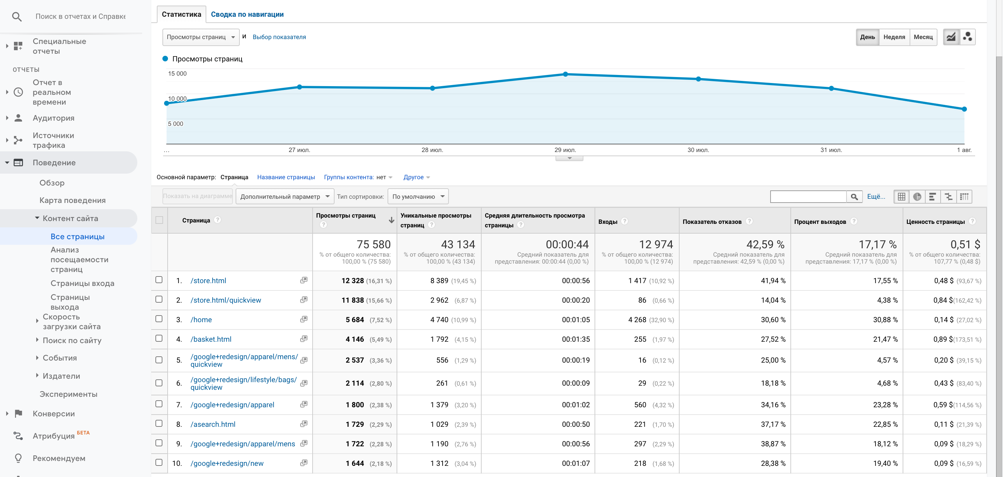The height and width of the screenshot is (477, 1003).
Task: Select the comparison view icon
Action: [949, 197]
